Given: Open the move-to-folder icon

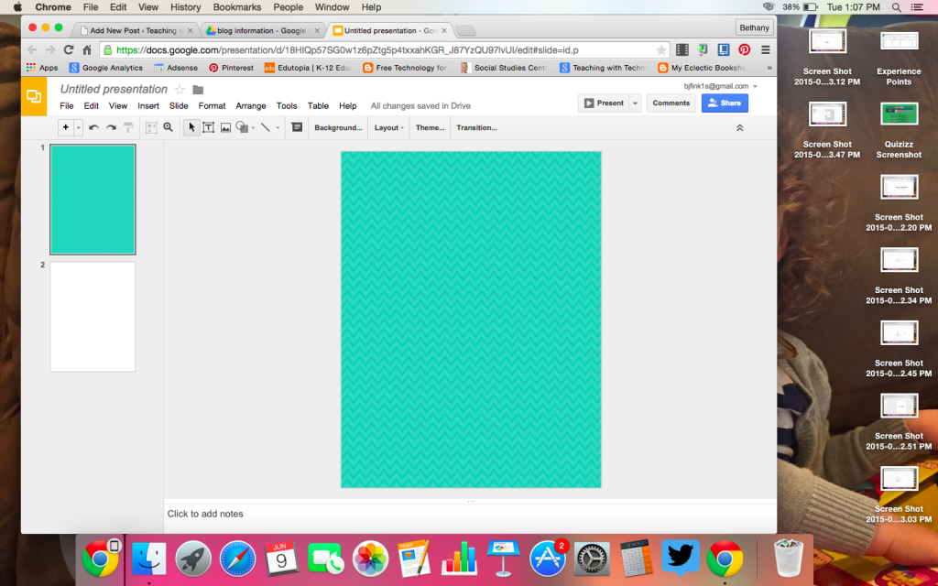Looking at the screenshot, I should 198,90.
